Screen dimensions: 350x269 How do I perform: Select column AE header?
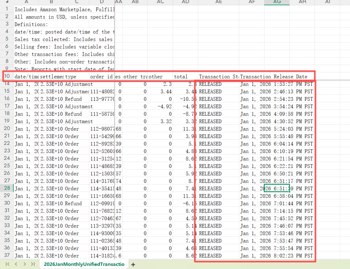[x=218, y=2]
